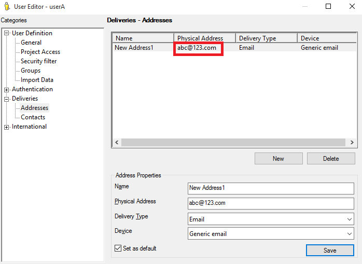The image size is (362, 264).
Task: Click the Name text field
Action: point(270,188)
